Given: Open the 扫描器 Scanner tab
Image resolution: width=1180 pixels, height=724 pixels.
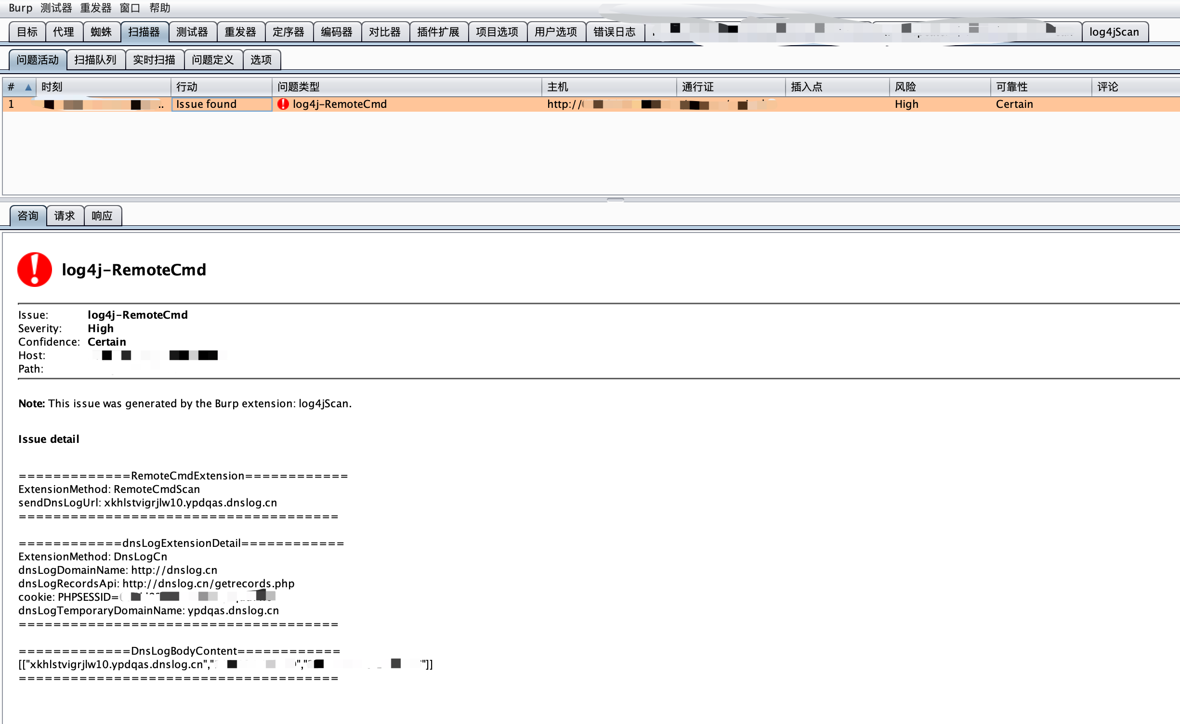Looking at the screenshot, I should pos(144,32).
